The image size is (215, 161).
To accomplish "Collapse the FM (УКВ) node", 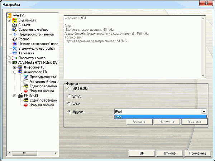I will 15,96.
